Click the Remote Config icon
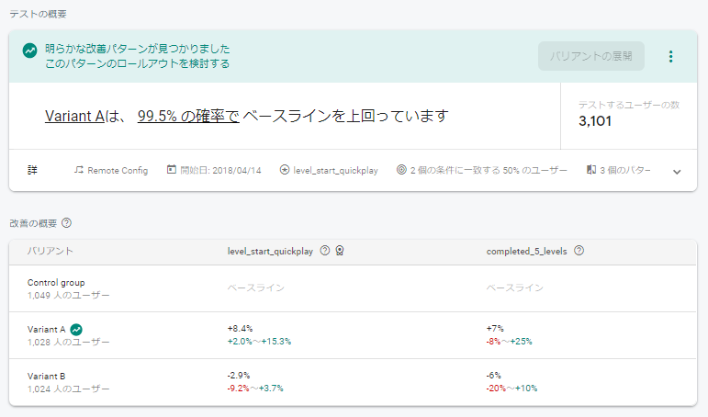 [x=79, y=171]
